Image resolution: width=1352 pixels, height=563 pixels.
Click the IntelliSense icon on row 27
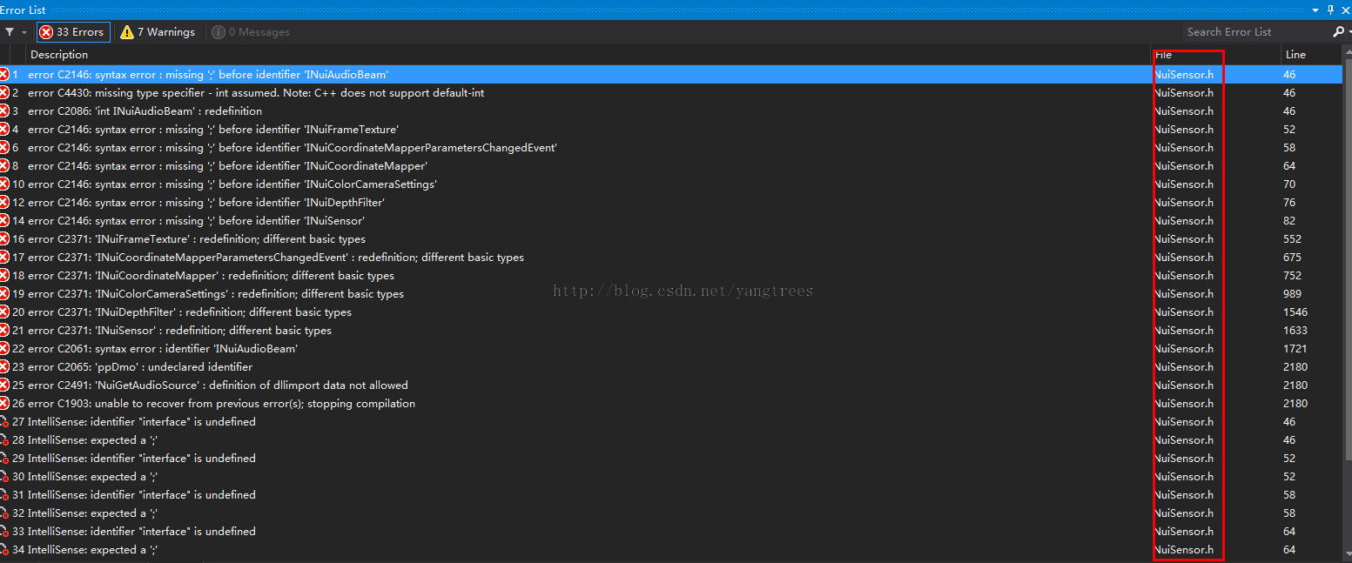(4, 422)
